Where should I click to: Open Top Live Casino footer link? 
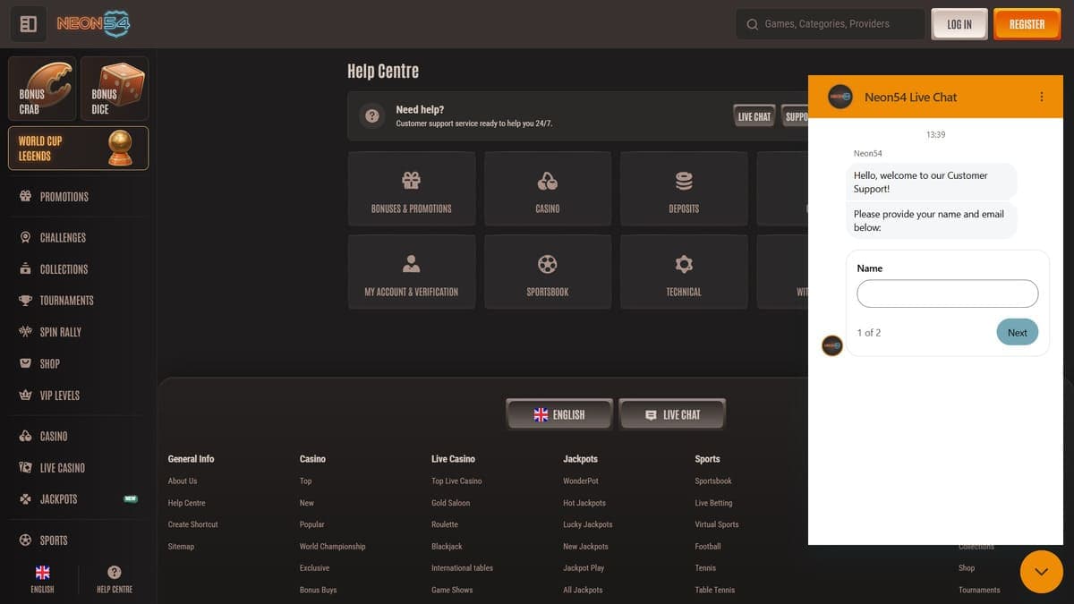(x=456, y=481)
